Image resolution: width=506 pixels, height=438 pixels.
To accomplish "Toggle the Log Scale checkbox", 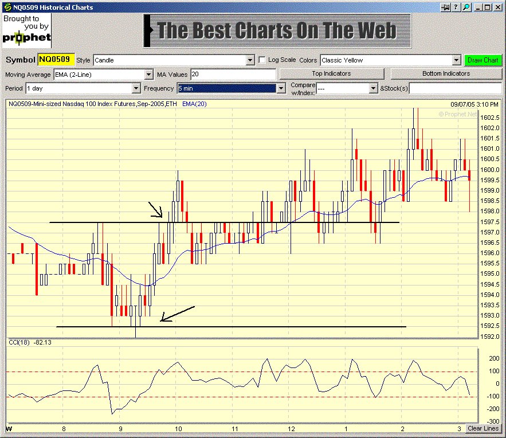I will (x=262, y=60).
